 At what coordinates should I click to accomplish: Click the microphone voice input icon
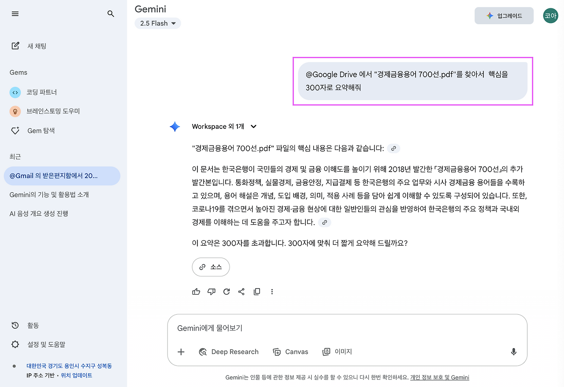(513, 352)
